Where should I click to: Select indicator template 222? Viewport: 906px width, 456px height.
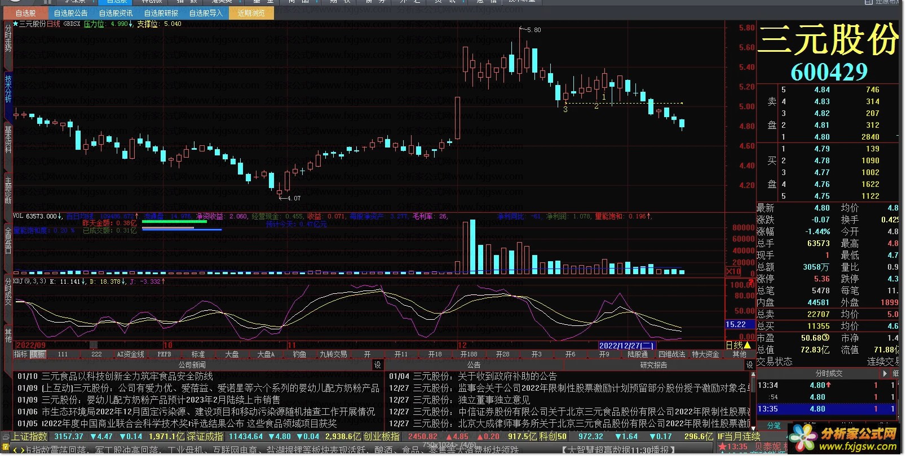[x=96, y=355]
